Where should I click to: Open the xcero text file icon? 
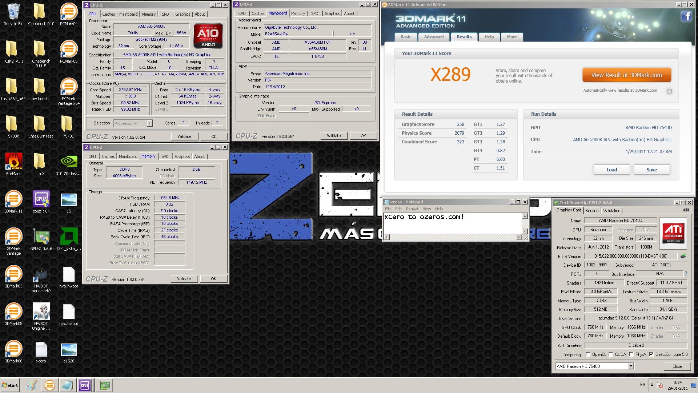[x=41, y=352]
